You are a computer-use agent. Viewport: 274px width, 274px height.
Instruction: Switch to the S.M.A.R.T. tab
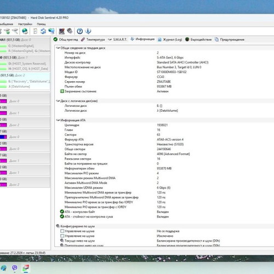[x=117, y=39]
